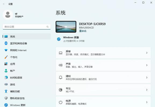Click the 屏幕 laptop display icon

click(x=61, y=53)
